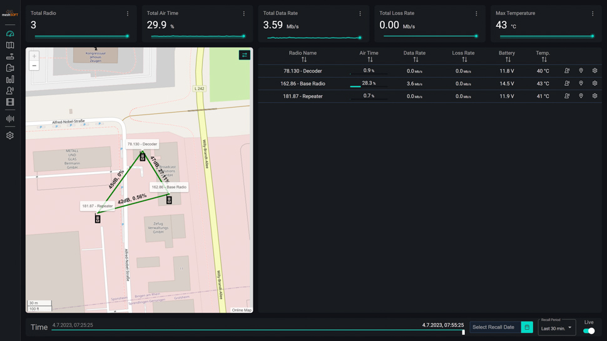Click the meshSOFT logo
The width and height of the screenshot is (607, 341).
coord(10,14)
